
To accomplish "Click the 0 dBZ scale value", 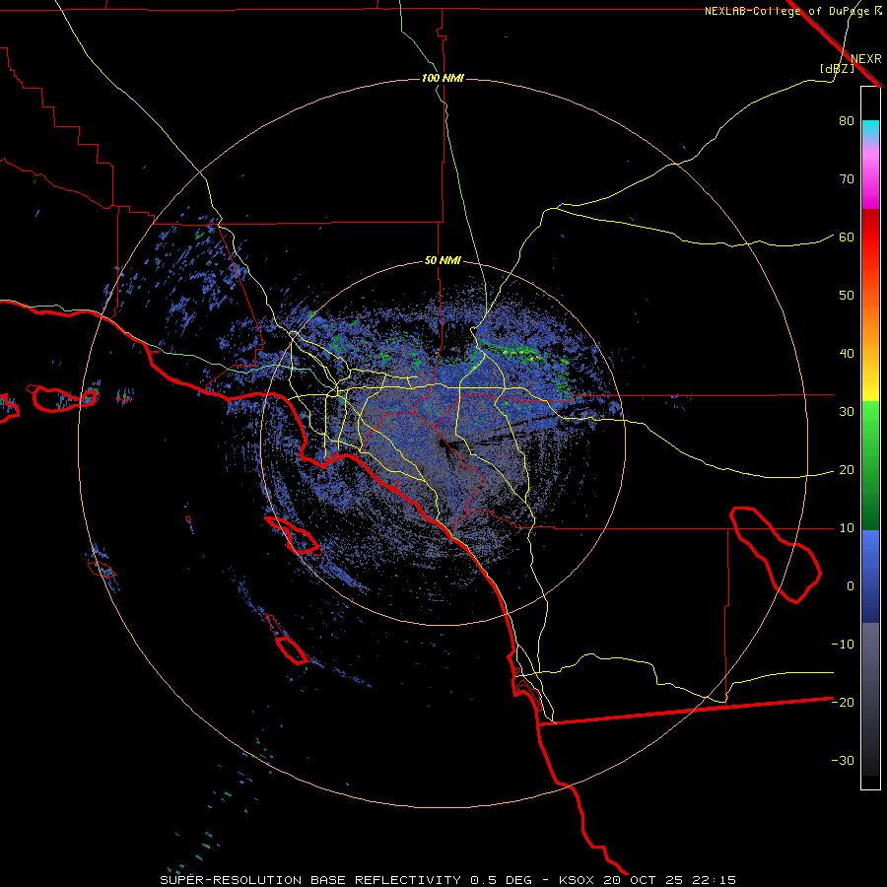I will (851, 586).
